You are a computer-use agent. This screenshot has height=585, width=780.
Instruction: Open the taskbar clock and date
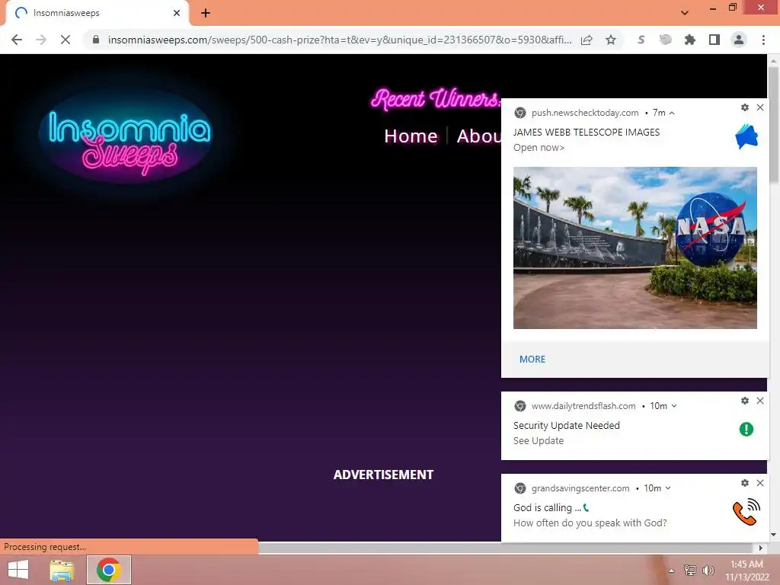tap(746, 571)
